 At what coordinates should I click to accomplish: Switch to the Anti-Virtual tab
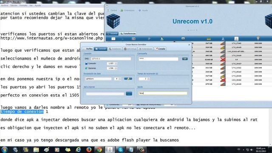coord(130,49)
